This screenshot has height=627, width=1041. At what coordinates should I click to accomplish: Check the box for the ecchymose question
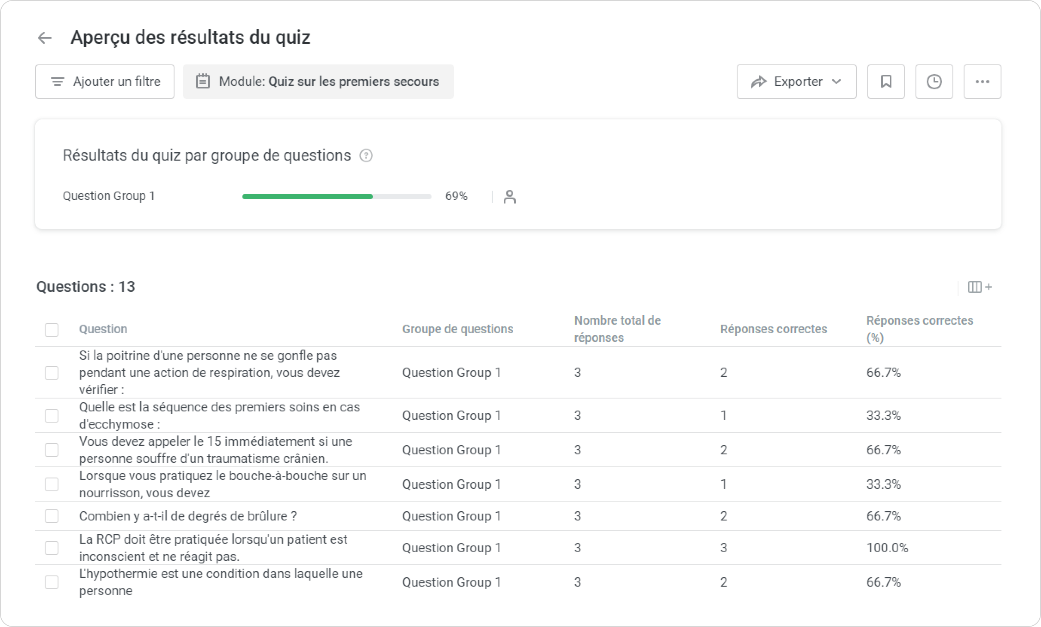(x=52, y=415)
